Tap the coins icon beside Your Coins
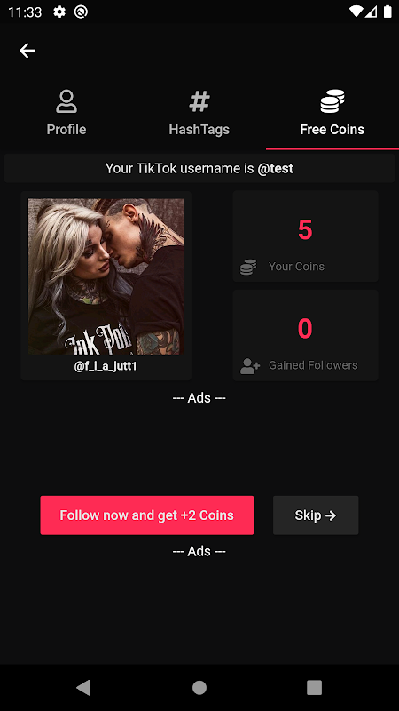 pos(248,267)
